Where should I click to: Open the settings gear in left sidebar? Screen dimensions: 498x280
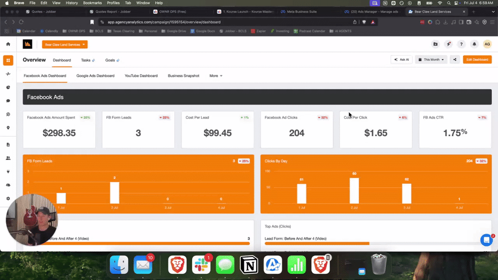pyautogui.click(x=7, y=198)
